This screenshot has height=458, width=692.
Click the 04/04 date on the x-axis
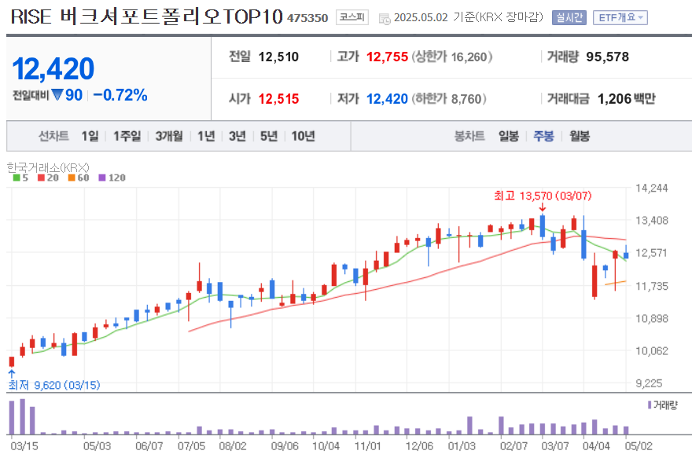tap(596, 446)
